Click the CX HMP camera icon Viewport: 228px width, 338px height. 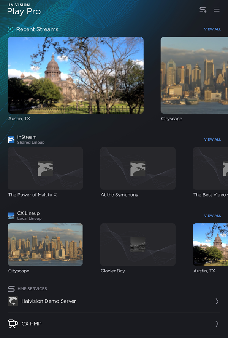coord(13,324)
